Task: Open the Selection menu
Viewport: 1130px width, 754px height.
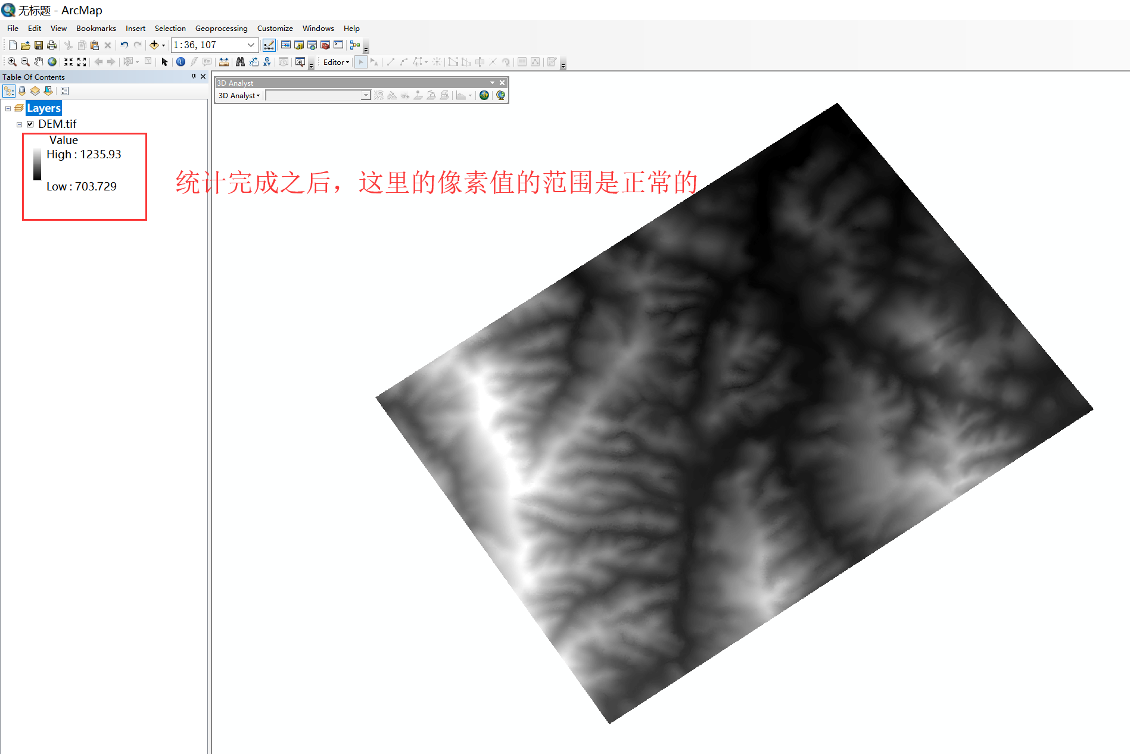Action: click(170, 28)
